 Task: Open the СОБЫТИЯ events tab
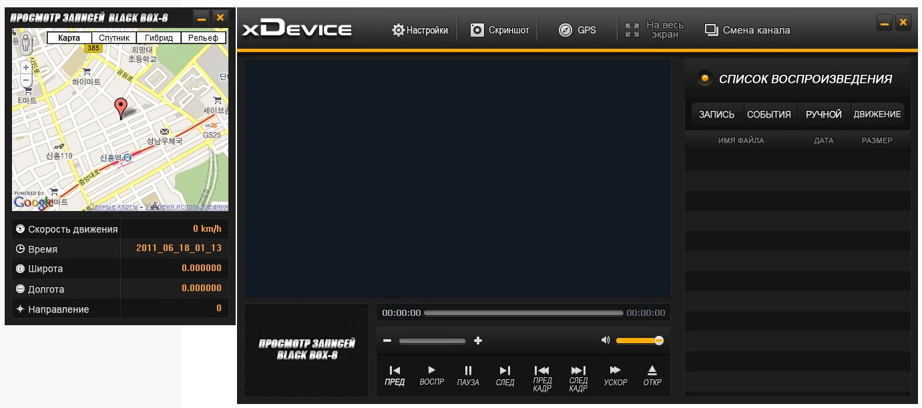[769, 114]
